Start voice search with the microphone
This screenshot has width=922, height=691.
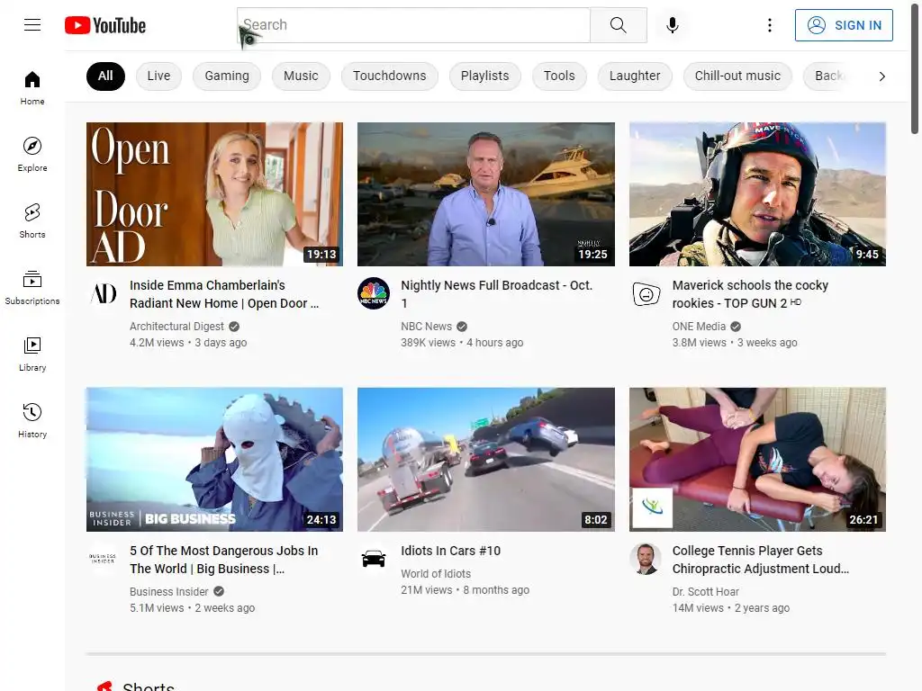673,24
